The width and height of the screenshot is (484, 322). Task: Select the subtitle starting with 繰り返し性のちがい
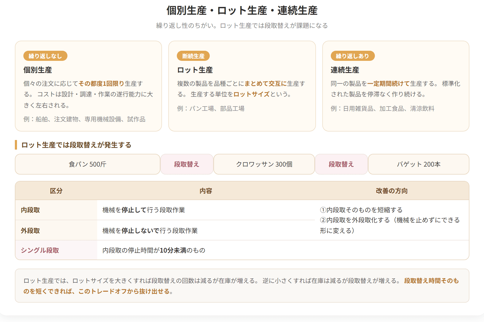(x=242, y=26)
